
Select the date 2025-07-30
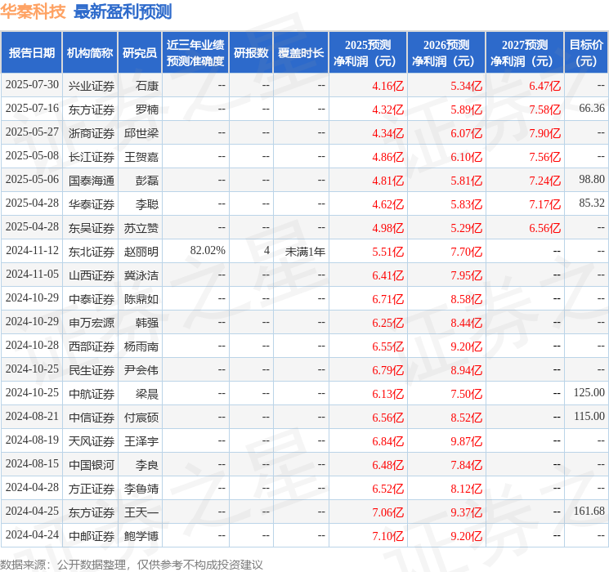[32, 85]
